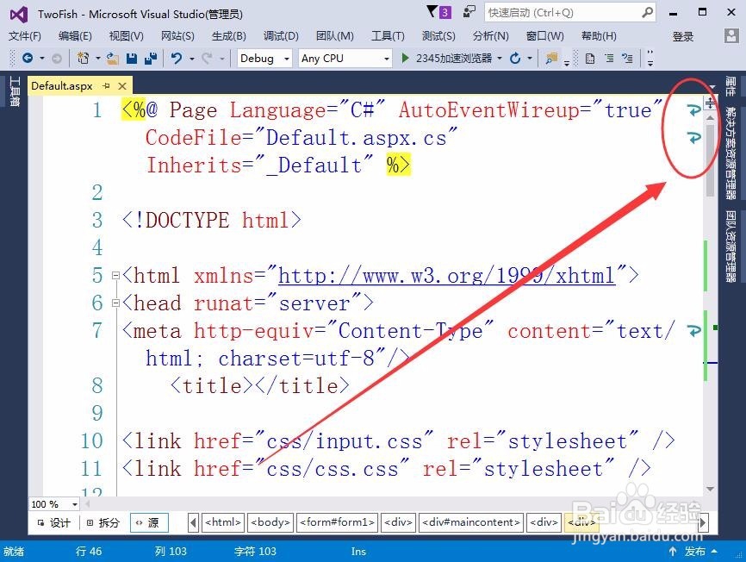Switch to the 源 view tab

148,523
